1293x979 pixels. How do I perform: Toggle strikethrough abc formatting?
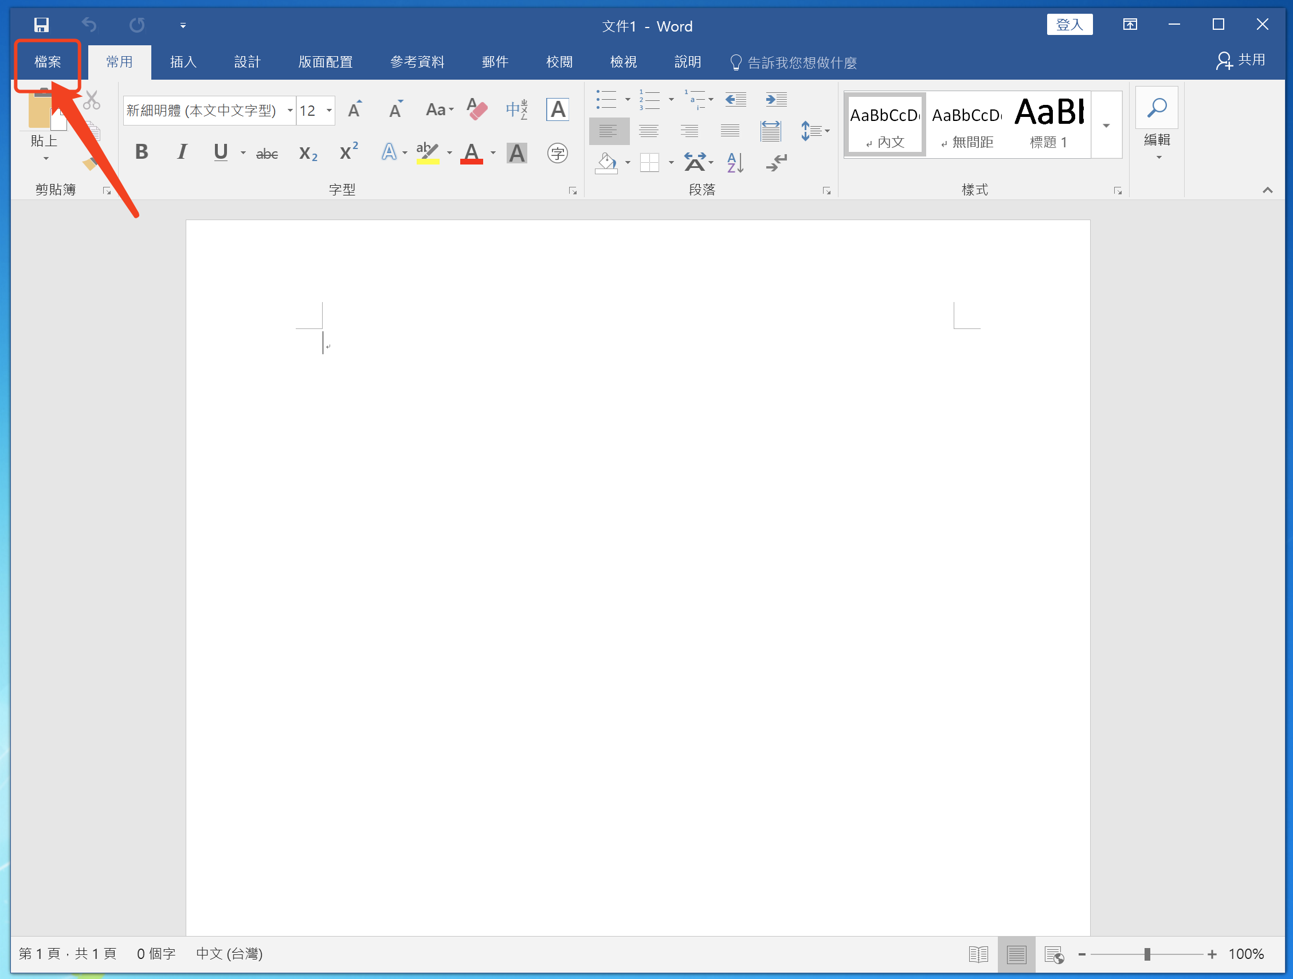267,154
